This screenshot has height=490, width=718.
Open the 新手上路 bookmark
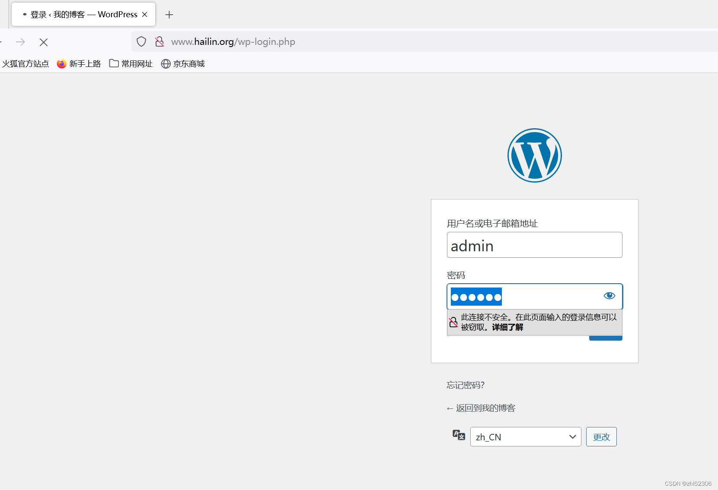79,64
